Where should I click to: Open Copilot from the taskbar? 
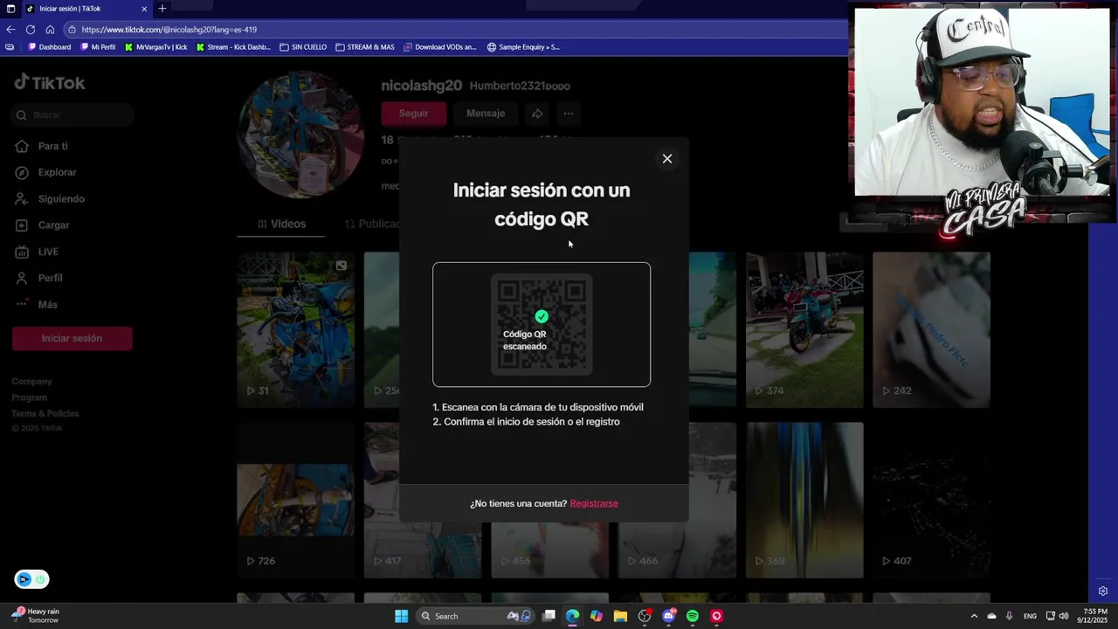coord(597,616)
